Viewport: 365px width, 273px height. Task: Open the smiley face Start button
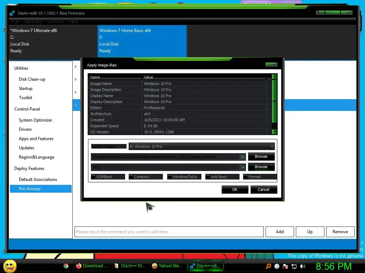10,266
